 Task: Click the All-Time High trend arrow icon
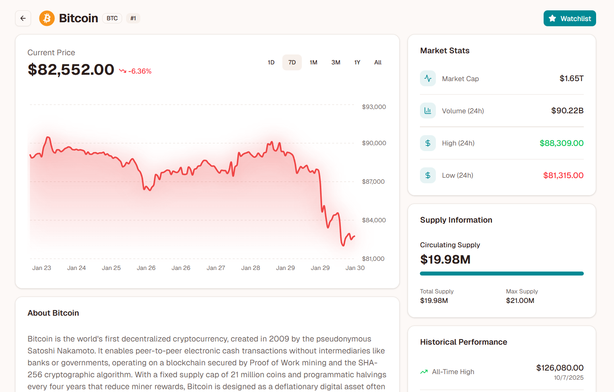pyautogui.click(x=424, y=372)
